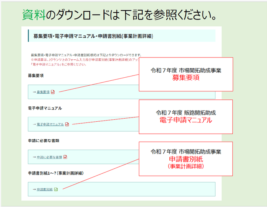Open the 電子申請マニュアル download link
This screenshot has width=267, height=207.
pyautogui.click(x=50, y=124)
